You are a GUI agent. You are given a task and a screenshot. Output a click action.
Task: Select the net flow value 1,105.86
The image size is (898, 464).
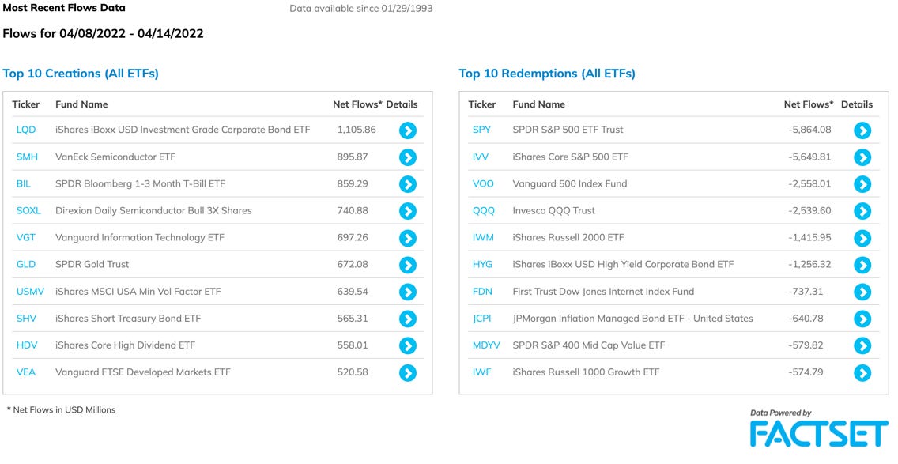tap(357, 130)
